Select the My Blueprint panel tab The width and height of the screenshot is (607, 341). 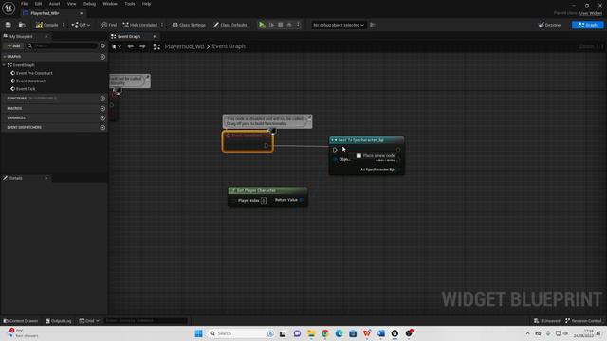click(x=21, y=36)
